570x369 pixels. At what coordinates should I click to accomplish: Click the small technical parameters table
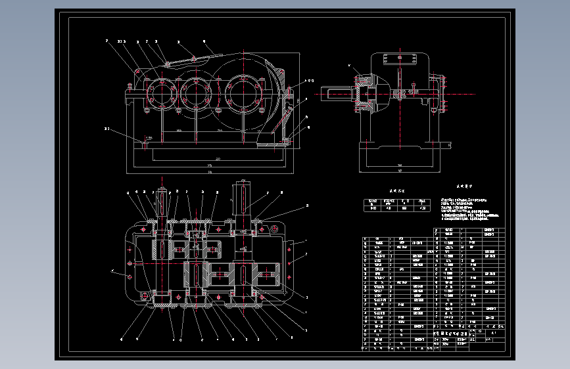pos(397,206)
